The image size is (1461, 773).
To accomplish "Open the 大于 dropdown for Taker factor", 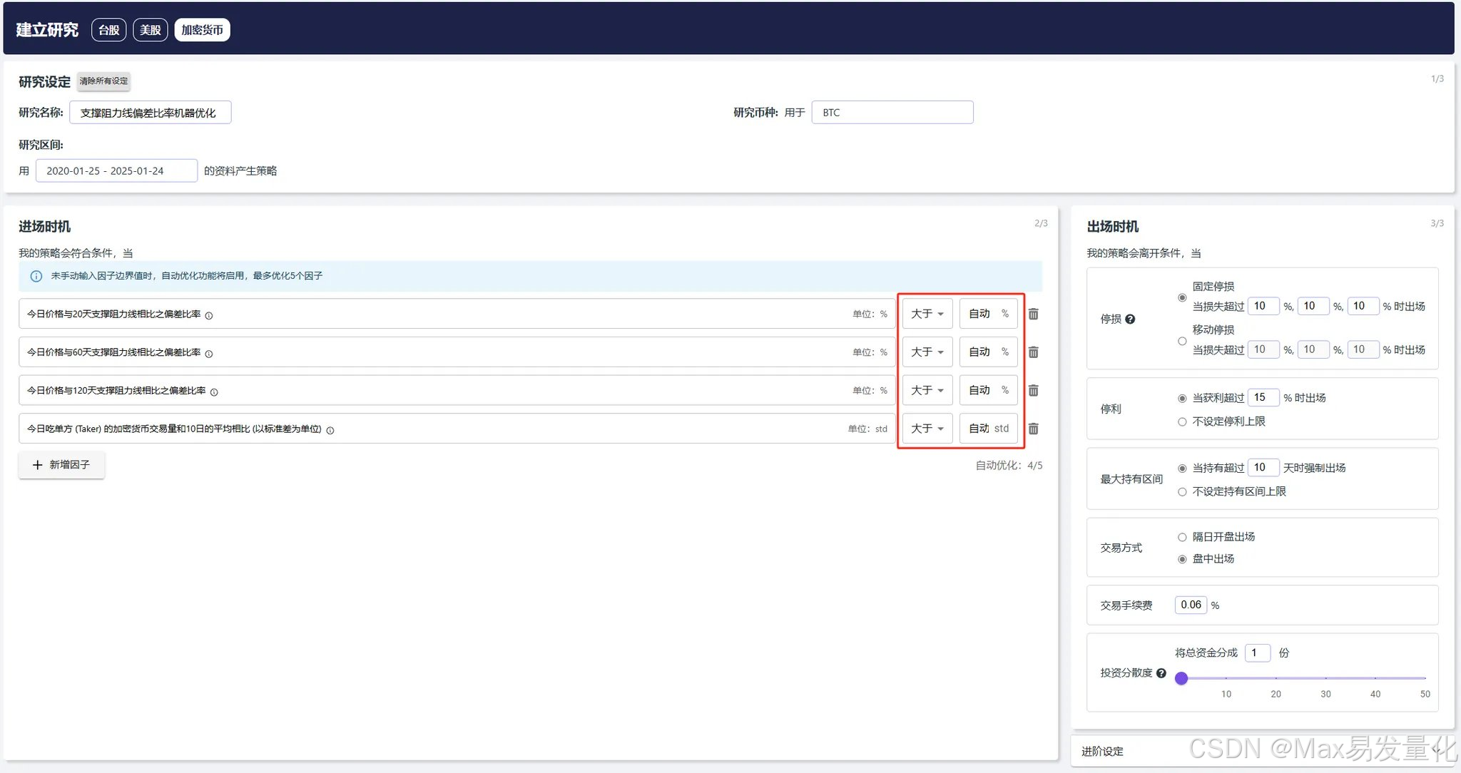I will click(x=927, y=429).
